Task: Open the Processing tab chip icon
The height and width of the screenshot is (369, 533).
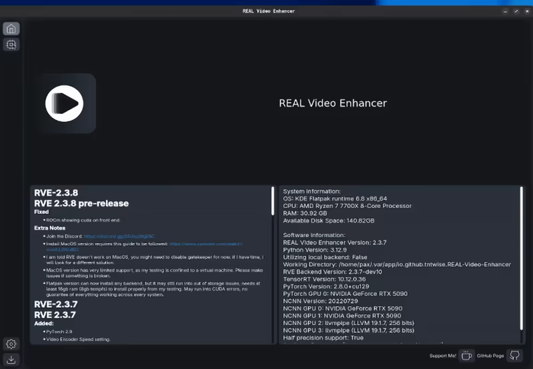Action: [x=11, y=45]
